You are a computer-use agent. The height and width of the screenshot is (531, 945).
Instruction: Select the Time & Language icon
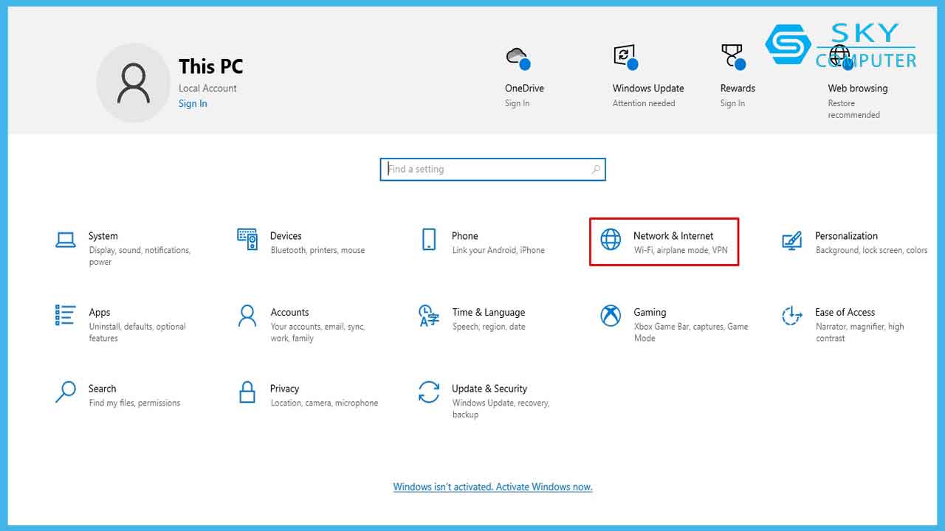click(x=429, y=316)
